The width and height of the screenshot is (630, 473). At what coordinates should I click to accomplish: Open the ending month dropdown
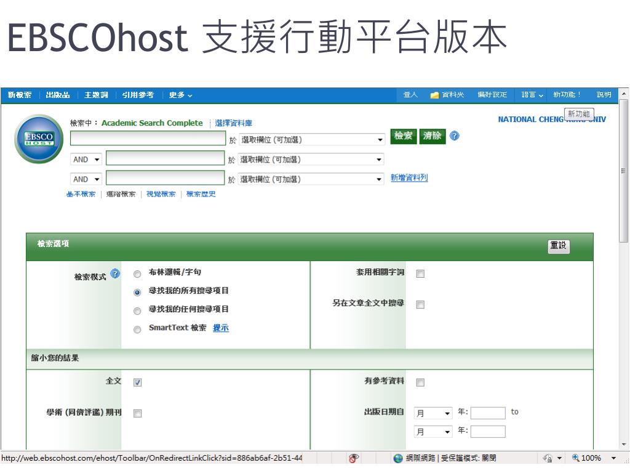click(433, 432)
